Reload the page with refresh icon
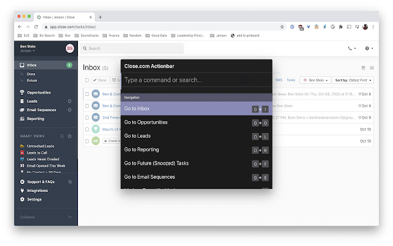 [36, 27]
